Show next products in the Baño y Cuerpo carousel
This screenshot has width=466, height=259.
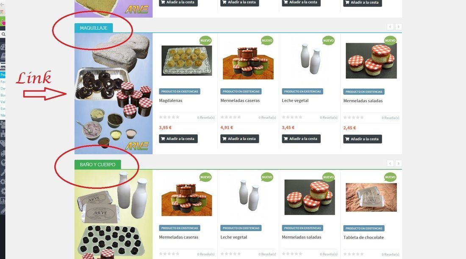(x=399, y=163)
